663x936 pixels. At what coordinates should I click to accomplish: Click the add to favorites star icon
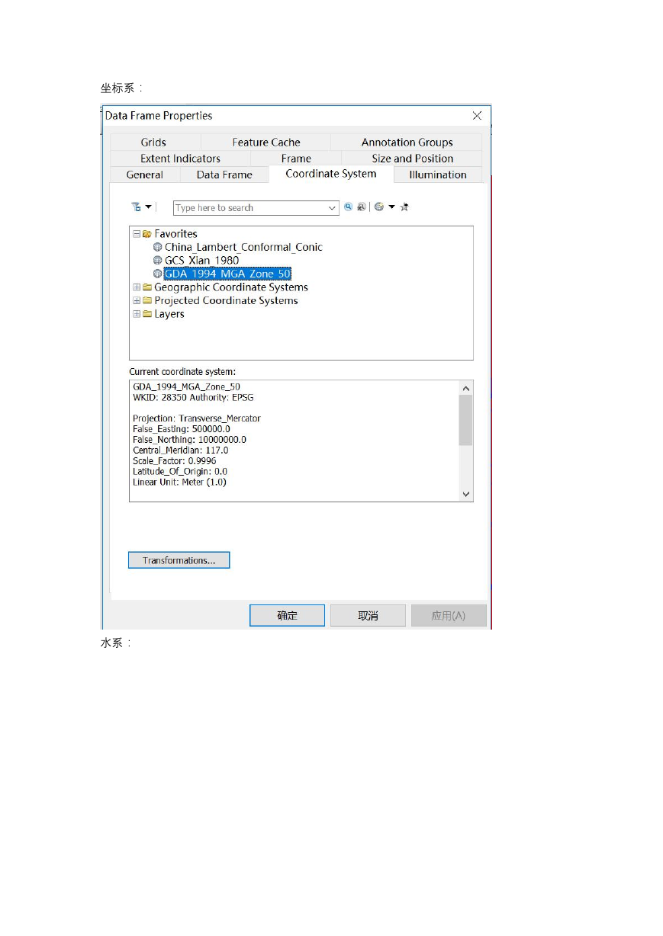tap(404, 207)
